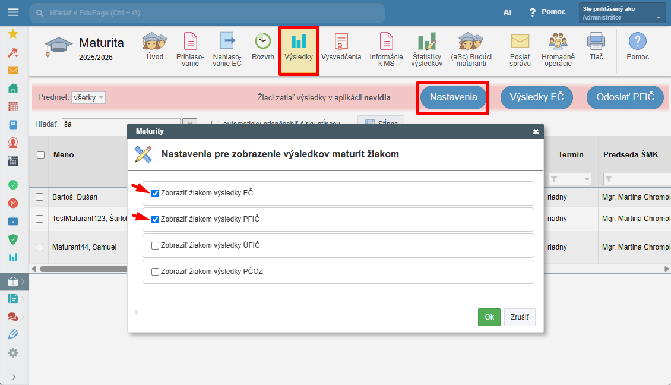Click the Pomoc question-mark toolbar icon
The height and width of the screenshot is (385, 671).
638,42
